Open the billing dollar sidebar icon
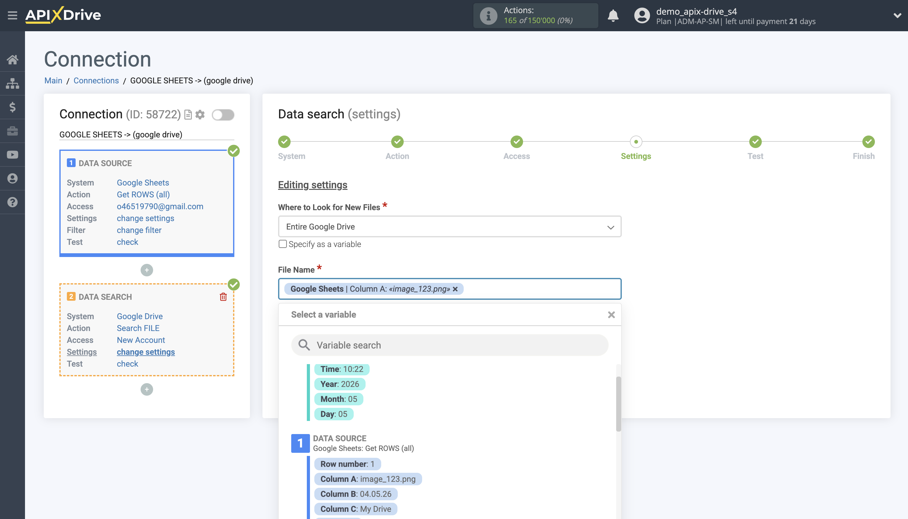 [x=12, y=107]
